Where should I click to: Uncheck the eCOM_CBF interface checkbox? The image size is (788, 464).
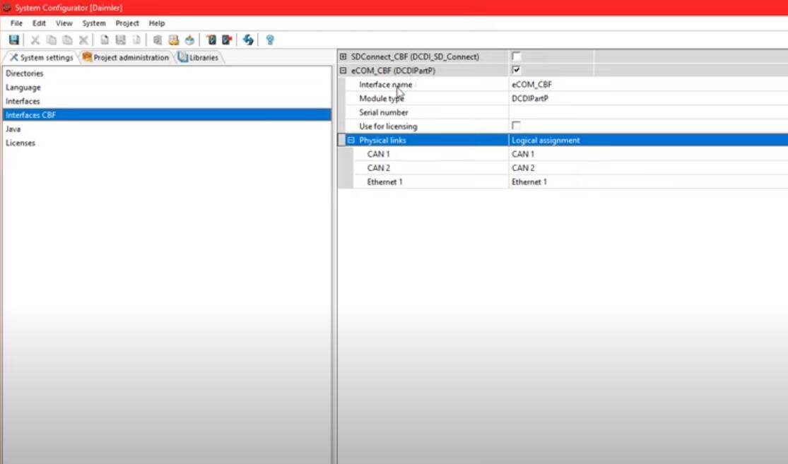(x=516, y=71)
